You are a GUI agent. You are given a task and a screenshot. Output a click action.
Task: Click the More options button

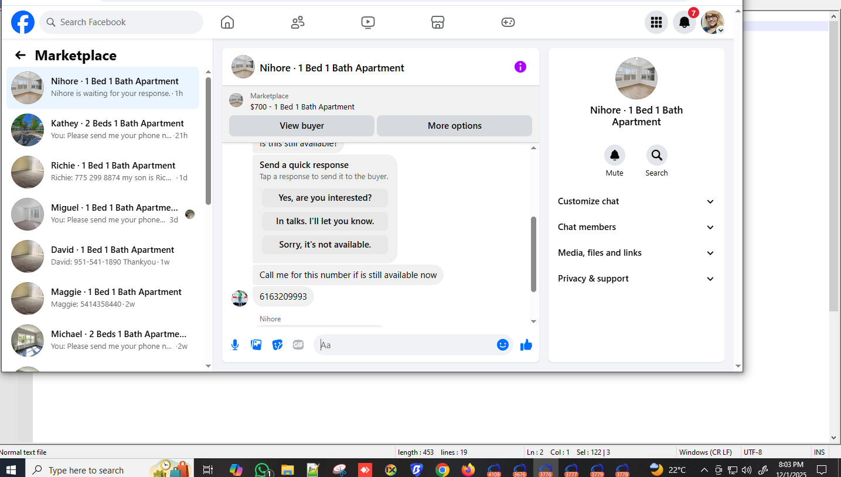pos(455,126)
